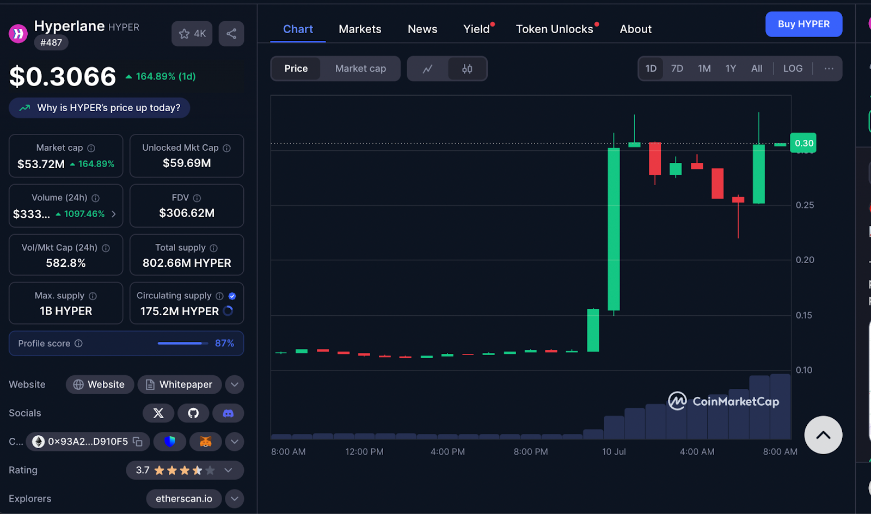The width and height of the screenshot is (871, 514).
Task: Click the 164.89% (1d) change text
Action: click(165, 77)
